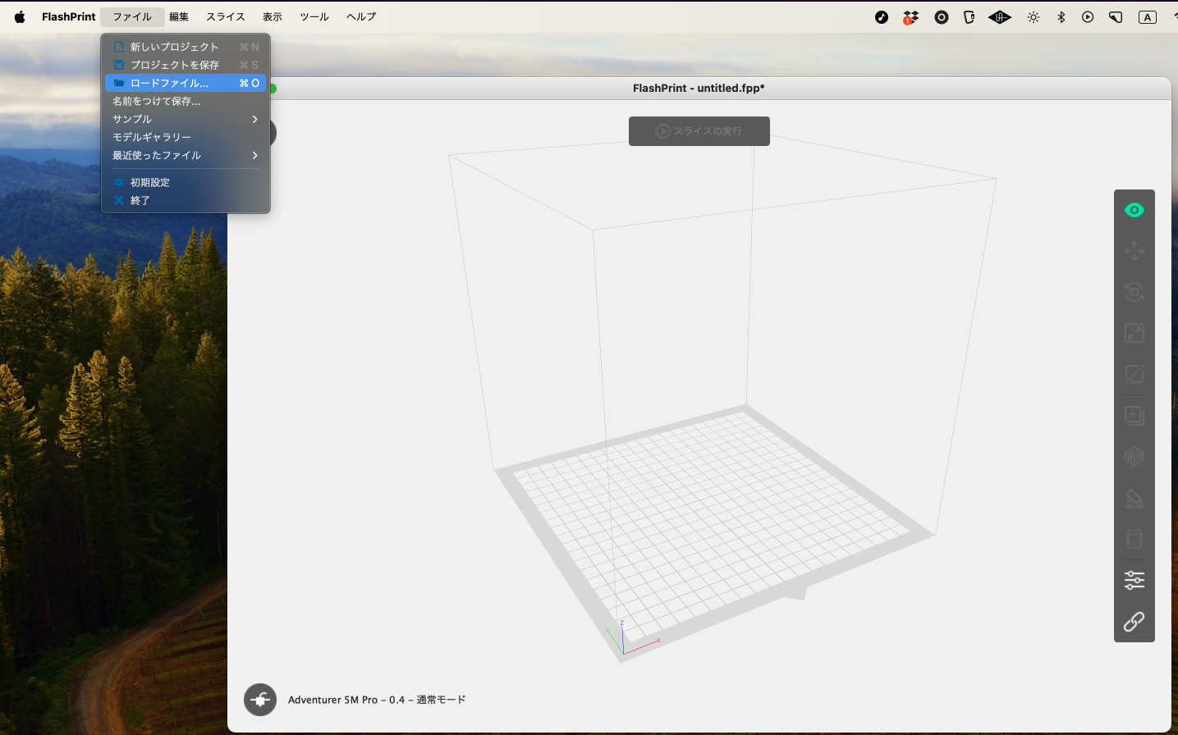Expand the 最近使ったファイル submenu
The height and width of the screenshot is (735, 1178).
[186, 155]
